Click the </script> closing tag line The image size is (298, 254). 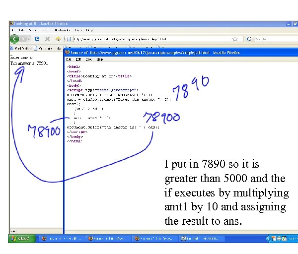point(77,132)
